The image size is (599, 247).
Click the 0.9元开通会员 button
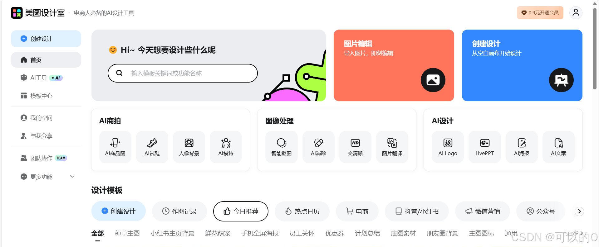pyautogui.click(x=540, y=13)
